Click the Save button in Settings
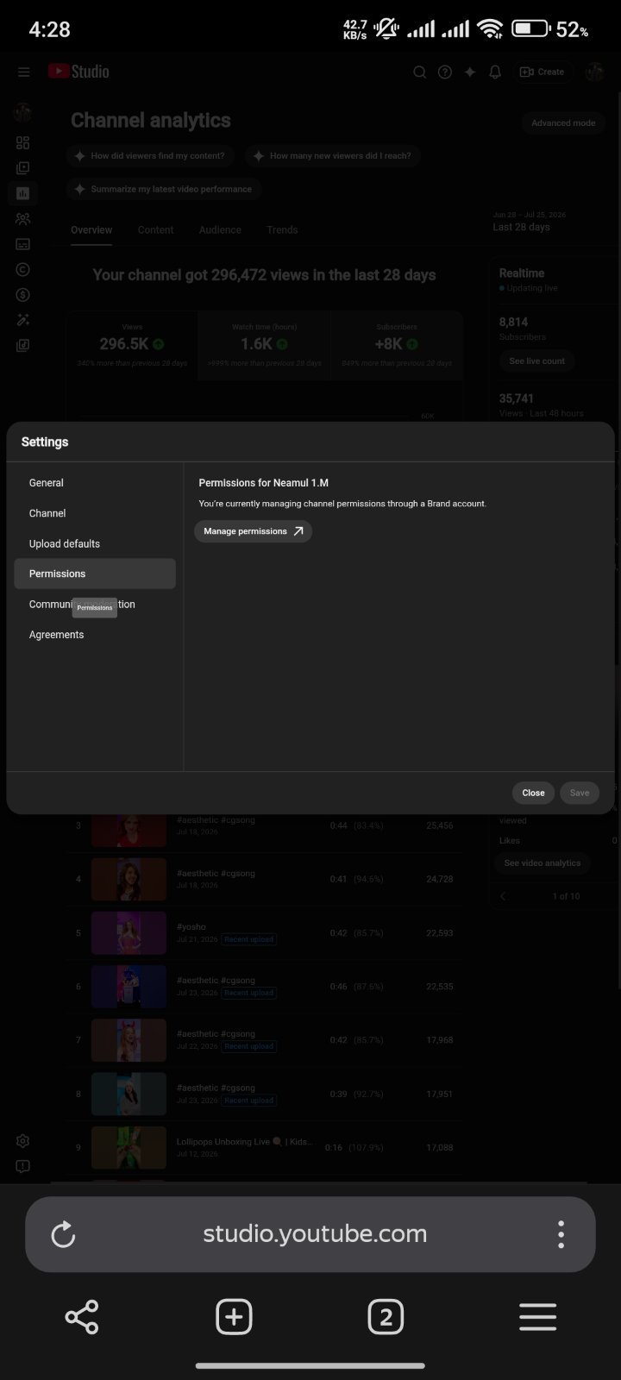This screenshot has width=621, height=1380. click(580, 793)
